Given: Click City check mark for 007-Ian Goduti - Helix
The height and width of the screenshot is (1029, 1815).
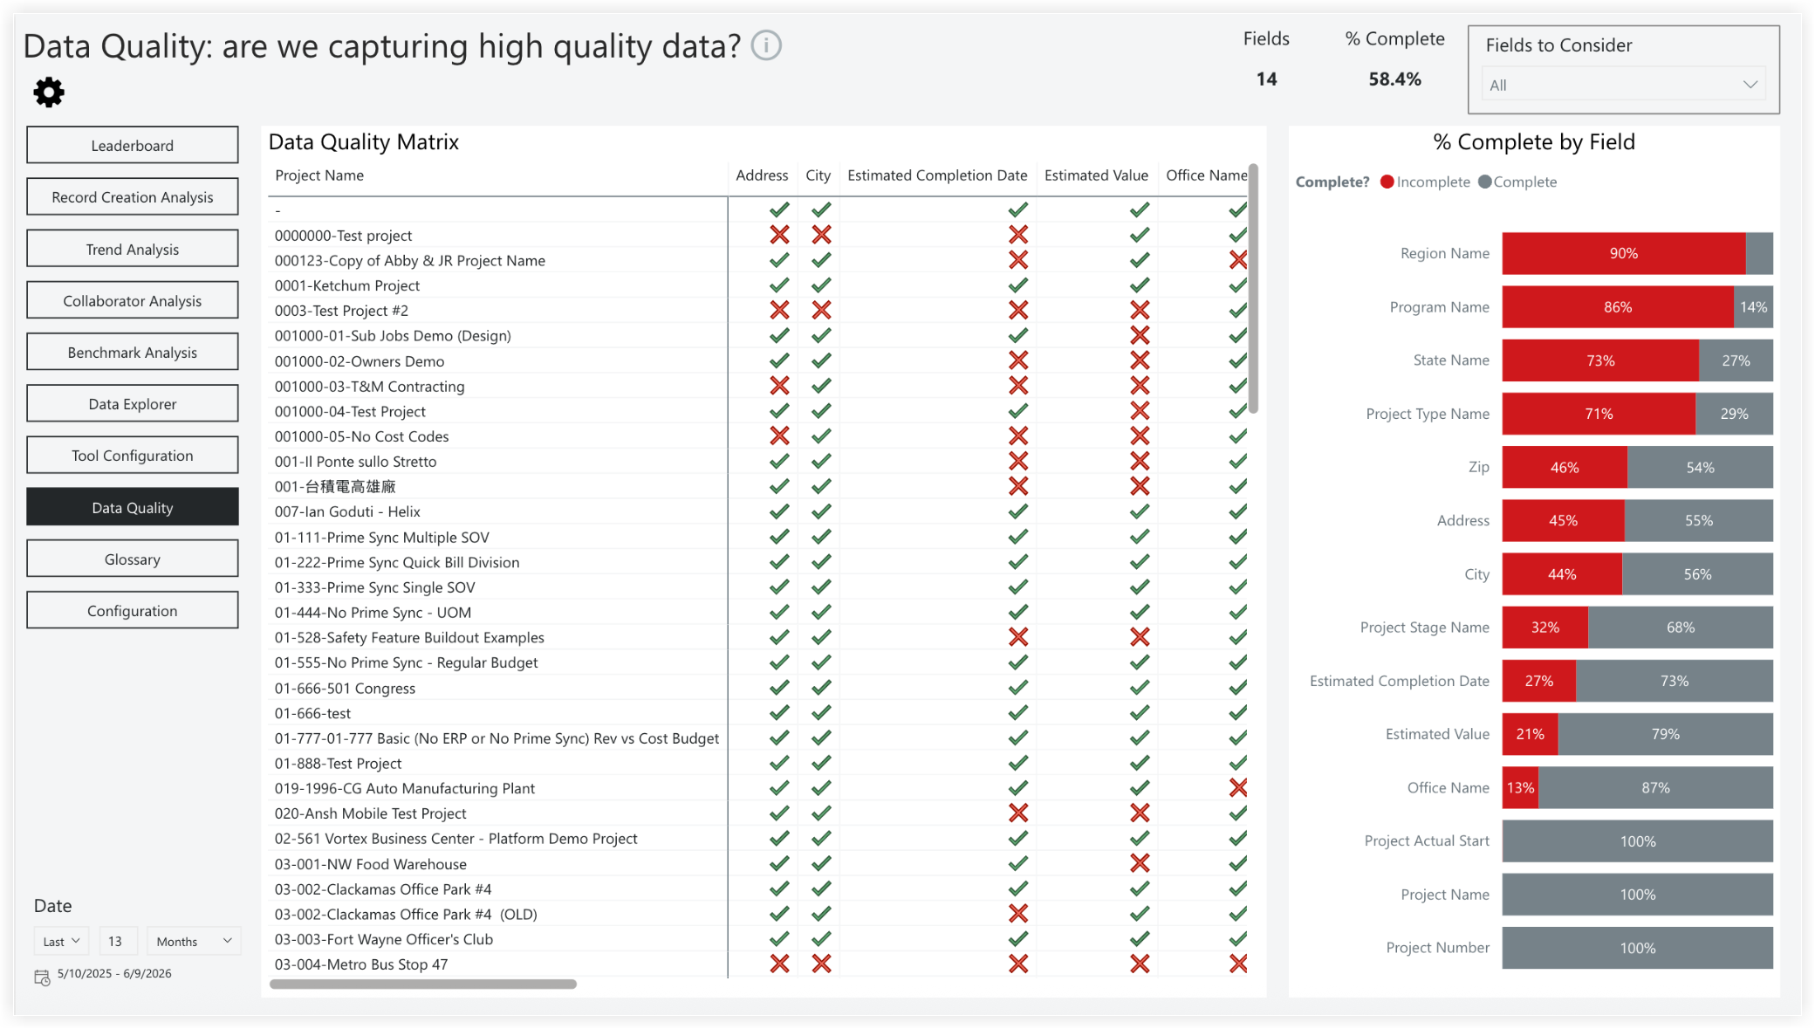Looking at the screenshot, I should (x=821, y=511).
